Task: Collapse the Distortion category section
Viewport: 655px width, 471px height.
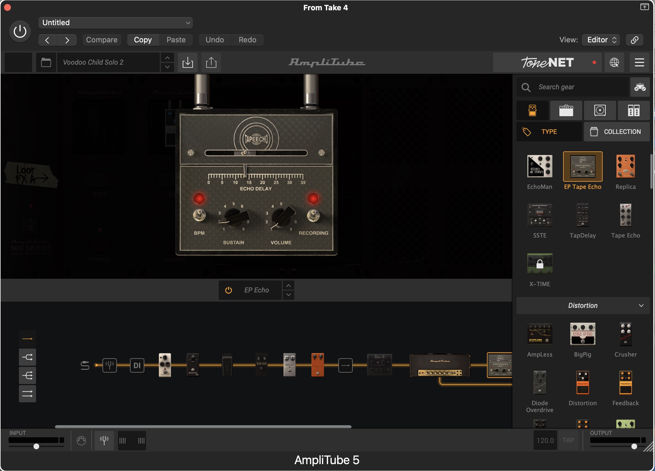Action: [x=583, y=305]
